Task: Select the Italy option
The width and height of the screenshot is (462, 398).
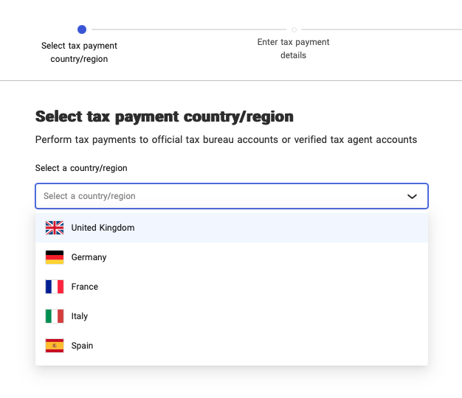Action: coord(80,316)
